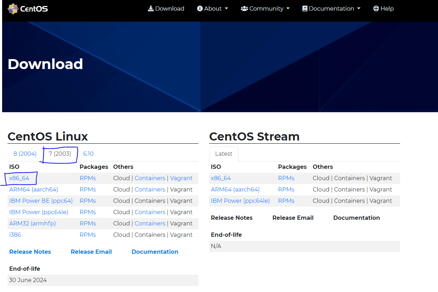Screen dimensions: 438x292
Task: Click the CentOS Stream heading
Action: (x=254, y=136)
